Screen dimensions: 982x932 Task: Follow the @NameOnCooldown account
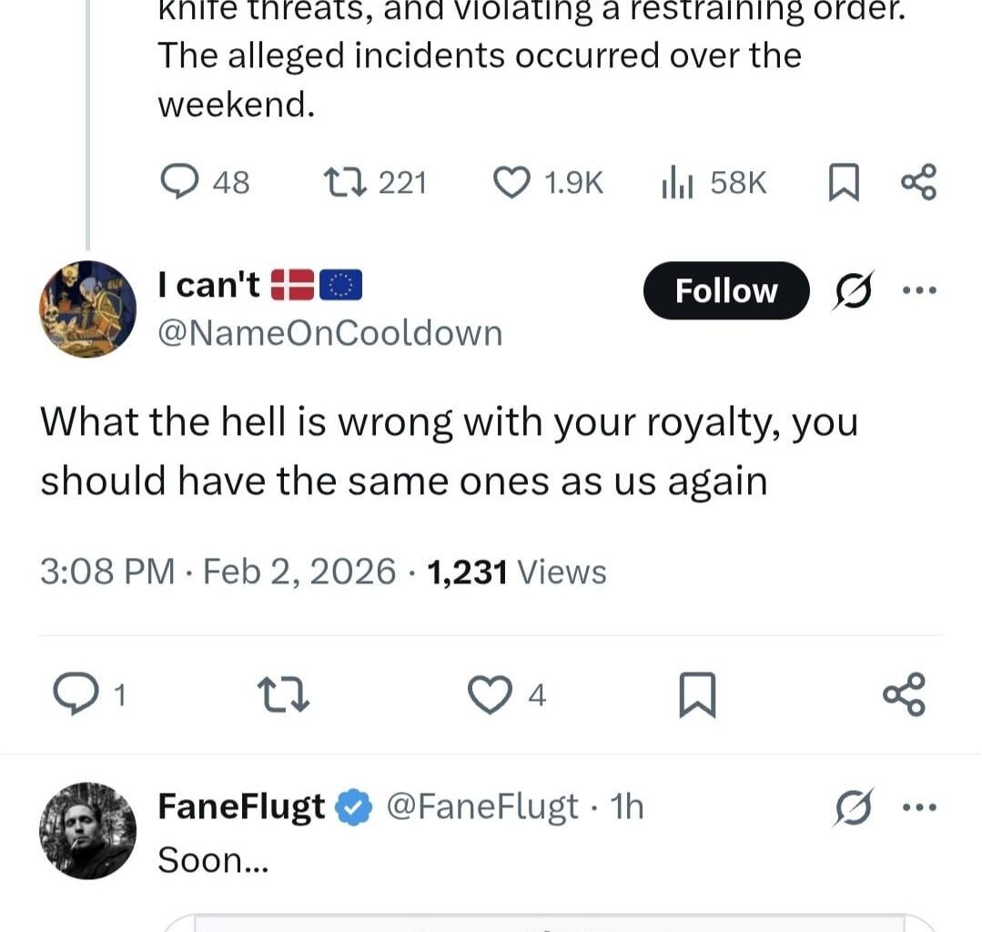pyautogui.click(x=725, y=291)
